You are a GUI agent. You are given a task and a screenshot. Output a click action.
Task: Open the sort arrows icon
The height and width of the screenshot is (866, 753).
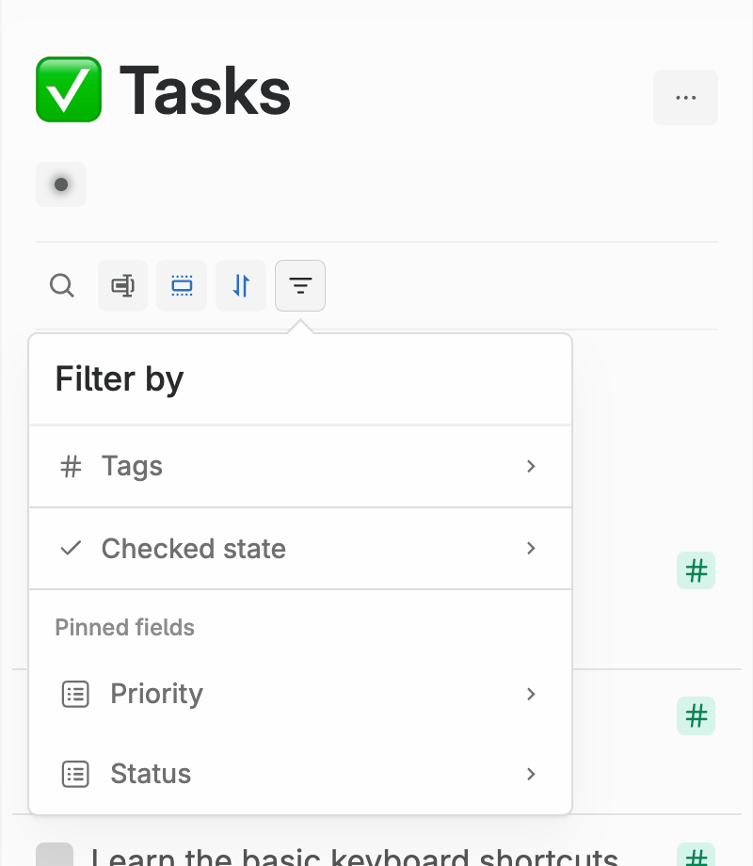pyautogui.click(x=241, y=285)
